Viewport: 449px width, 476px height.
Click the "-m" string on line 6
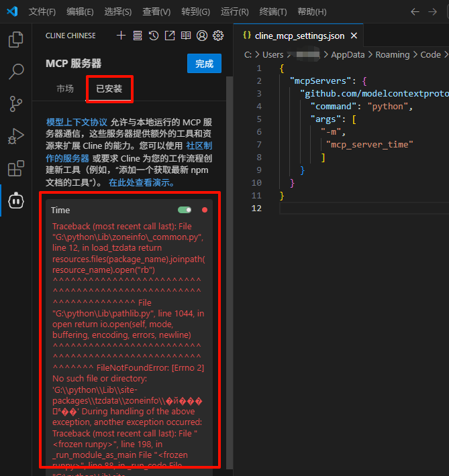[x=331, y=132]
